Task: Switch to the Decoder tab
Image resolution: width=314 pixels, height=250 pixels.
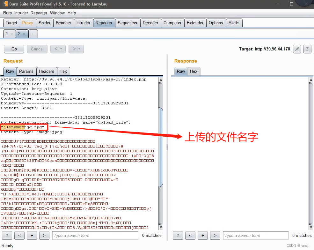Action: pos(150,23)
